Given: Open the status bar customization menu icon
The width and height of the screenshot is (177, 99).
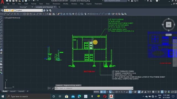Looking at the screenshot, I should 175,92.
